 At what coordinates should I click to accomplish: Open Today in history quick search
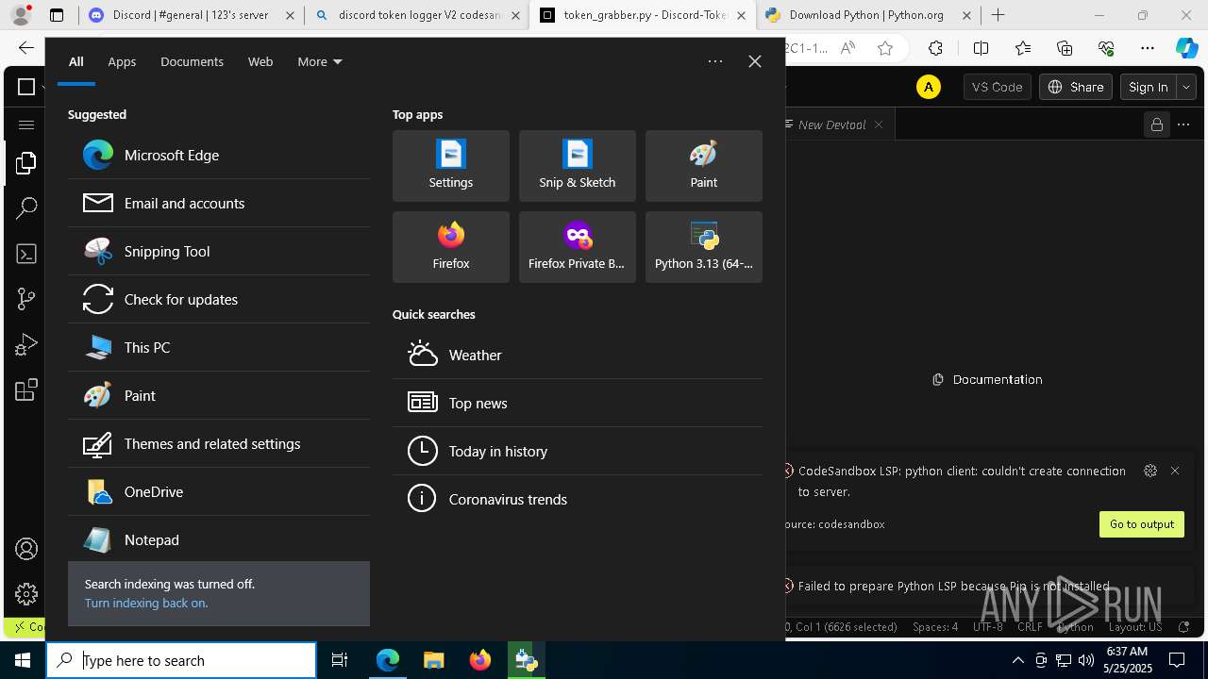578,451
